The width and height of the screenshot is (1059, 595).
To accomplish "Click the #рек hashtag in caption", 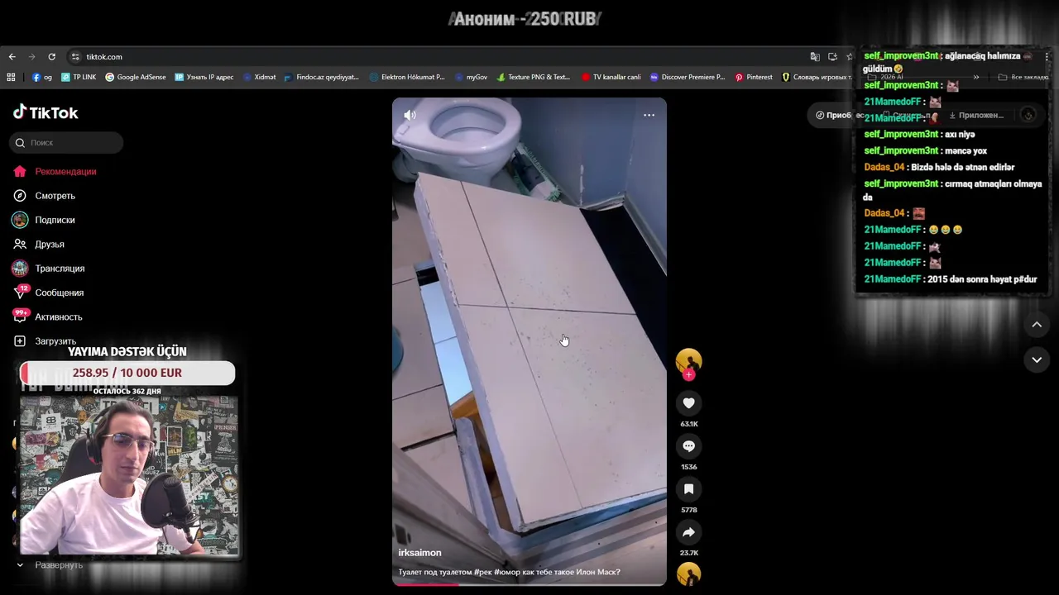I will [483, 572].
